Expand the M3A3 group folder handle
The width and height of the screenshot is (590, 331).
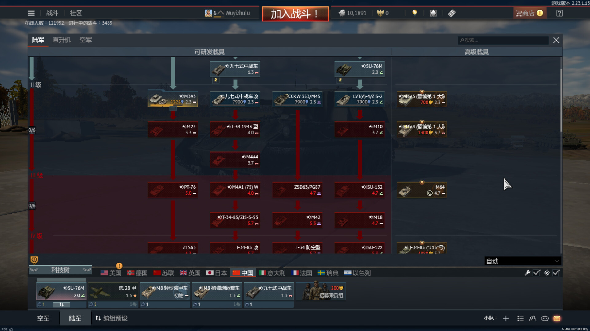tap(173, 108)
